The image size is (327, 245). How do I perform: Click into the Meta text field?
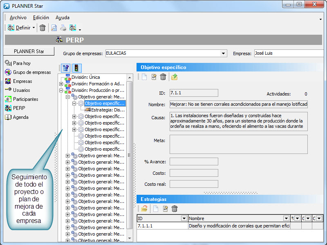[x=238, y=144]
